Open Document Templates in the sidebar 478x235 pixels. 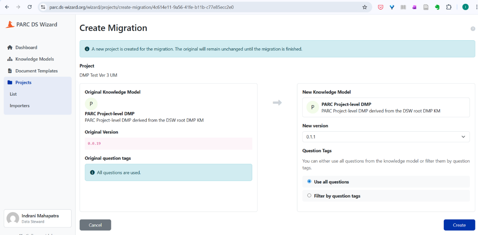36,71
